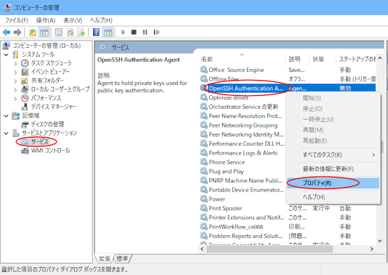Select the Power service row
Screen dimensions: 388x275
pyautogui.click(x=217, y=199)
